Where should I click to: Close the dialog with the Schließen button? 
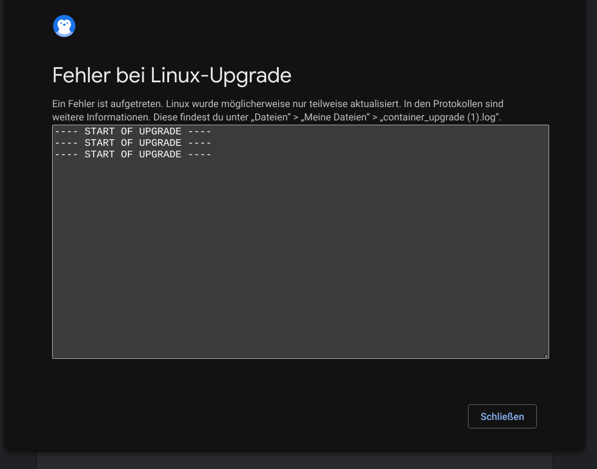(x=502, y=416)
